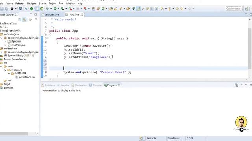Open the Back history dropdown arrow
Viewport: 252px width, 141px height.
coord(185,9)
